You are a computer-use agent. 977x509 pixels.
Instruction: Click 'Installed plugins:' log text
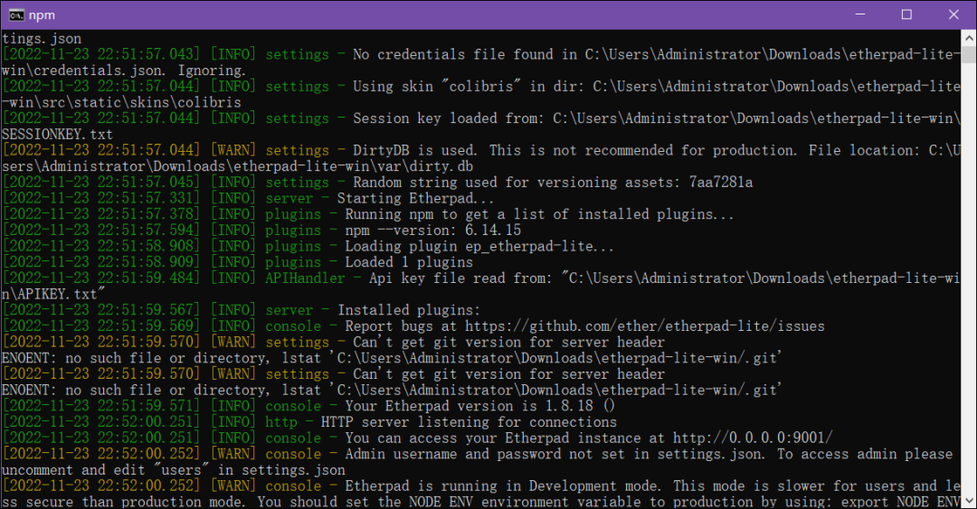click(409, 309)
